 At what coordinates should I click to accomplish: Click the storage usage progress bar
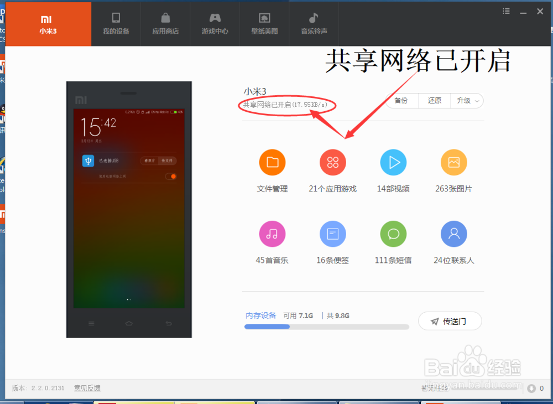point(326,327)
